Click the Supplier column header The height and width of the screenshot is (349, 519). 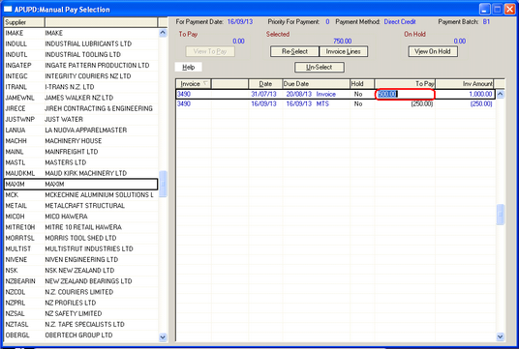24,22
